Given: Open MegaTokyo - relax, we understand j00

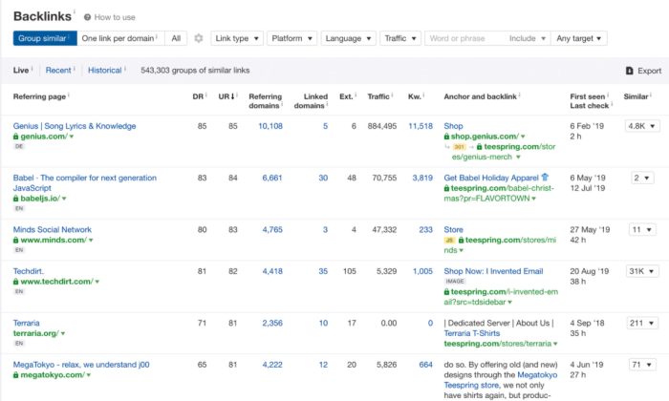Looking at the screenshot, I should click(x=81, y=365).
